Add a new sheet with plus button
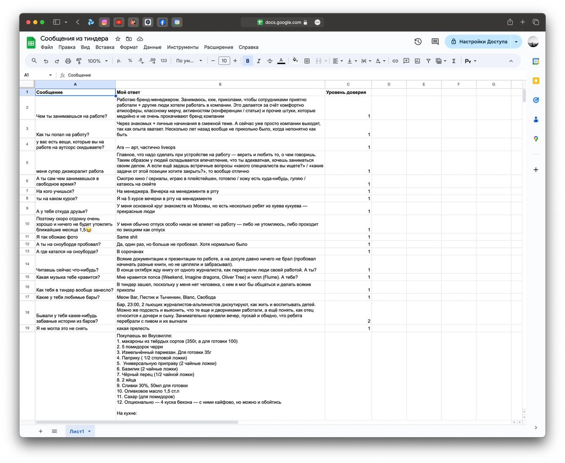Viewport: 565px width, 463px height. coord(41,431)
